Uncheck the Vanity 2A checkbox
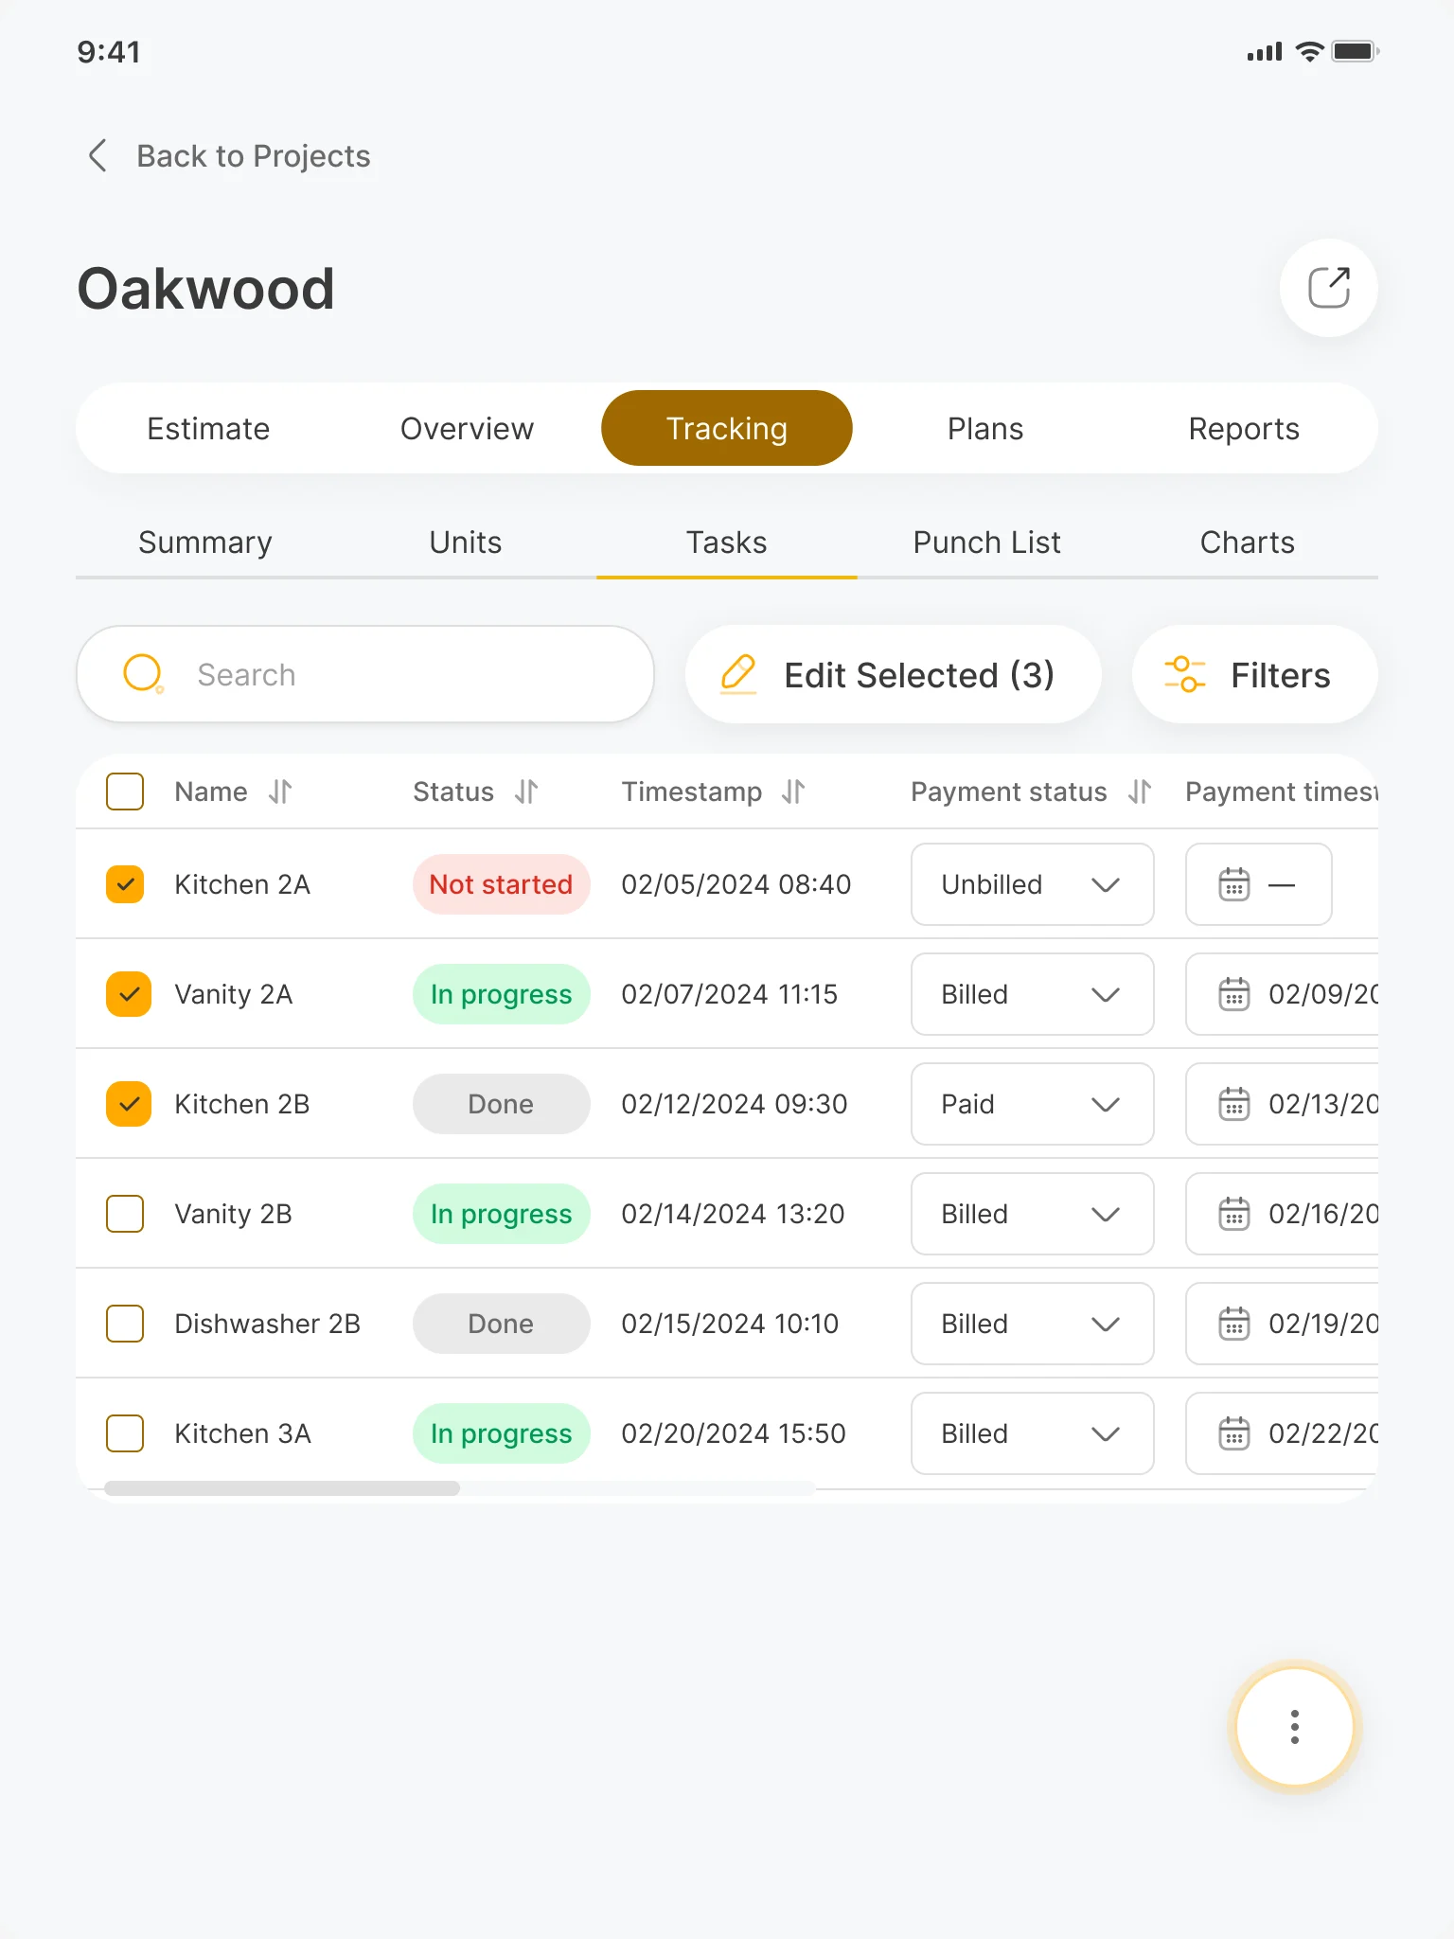Viewport: 1454px width, 1939px height. 129,994
